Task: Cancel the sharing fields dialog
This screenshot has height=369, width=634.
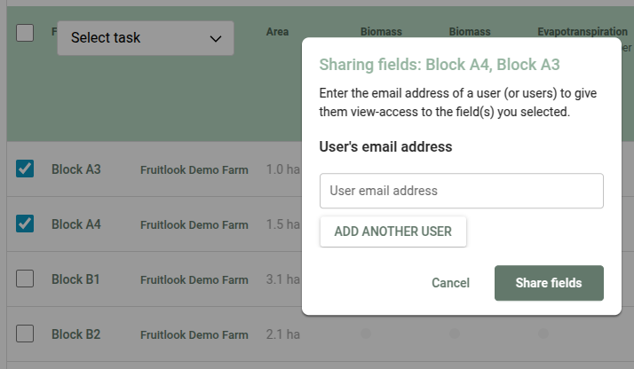Action: 450,283
